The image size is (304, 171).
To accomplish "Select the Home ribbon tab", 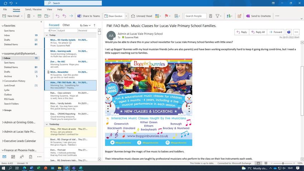I will point(16,9).
